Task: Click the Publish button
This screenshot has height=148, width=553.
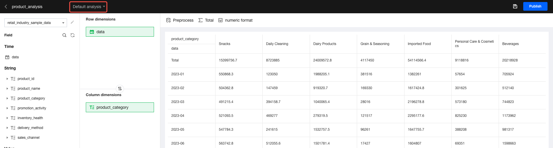Action: [535, 6]
